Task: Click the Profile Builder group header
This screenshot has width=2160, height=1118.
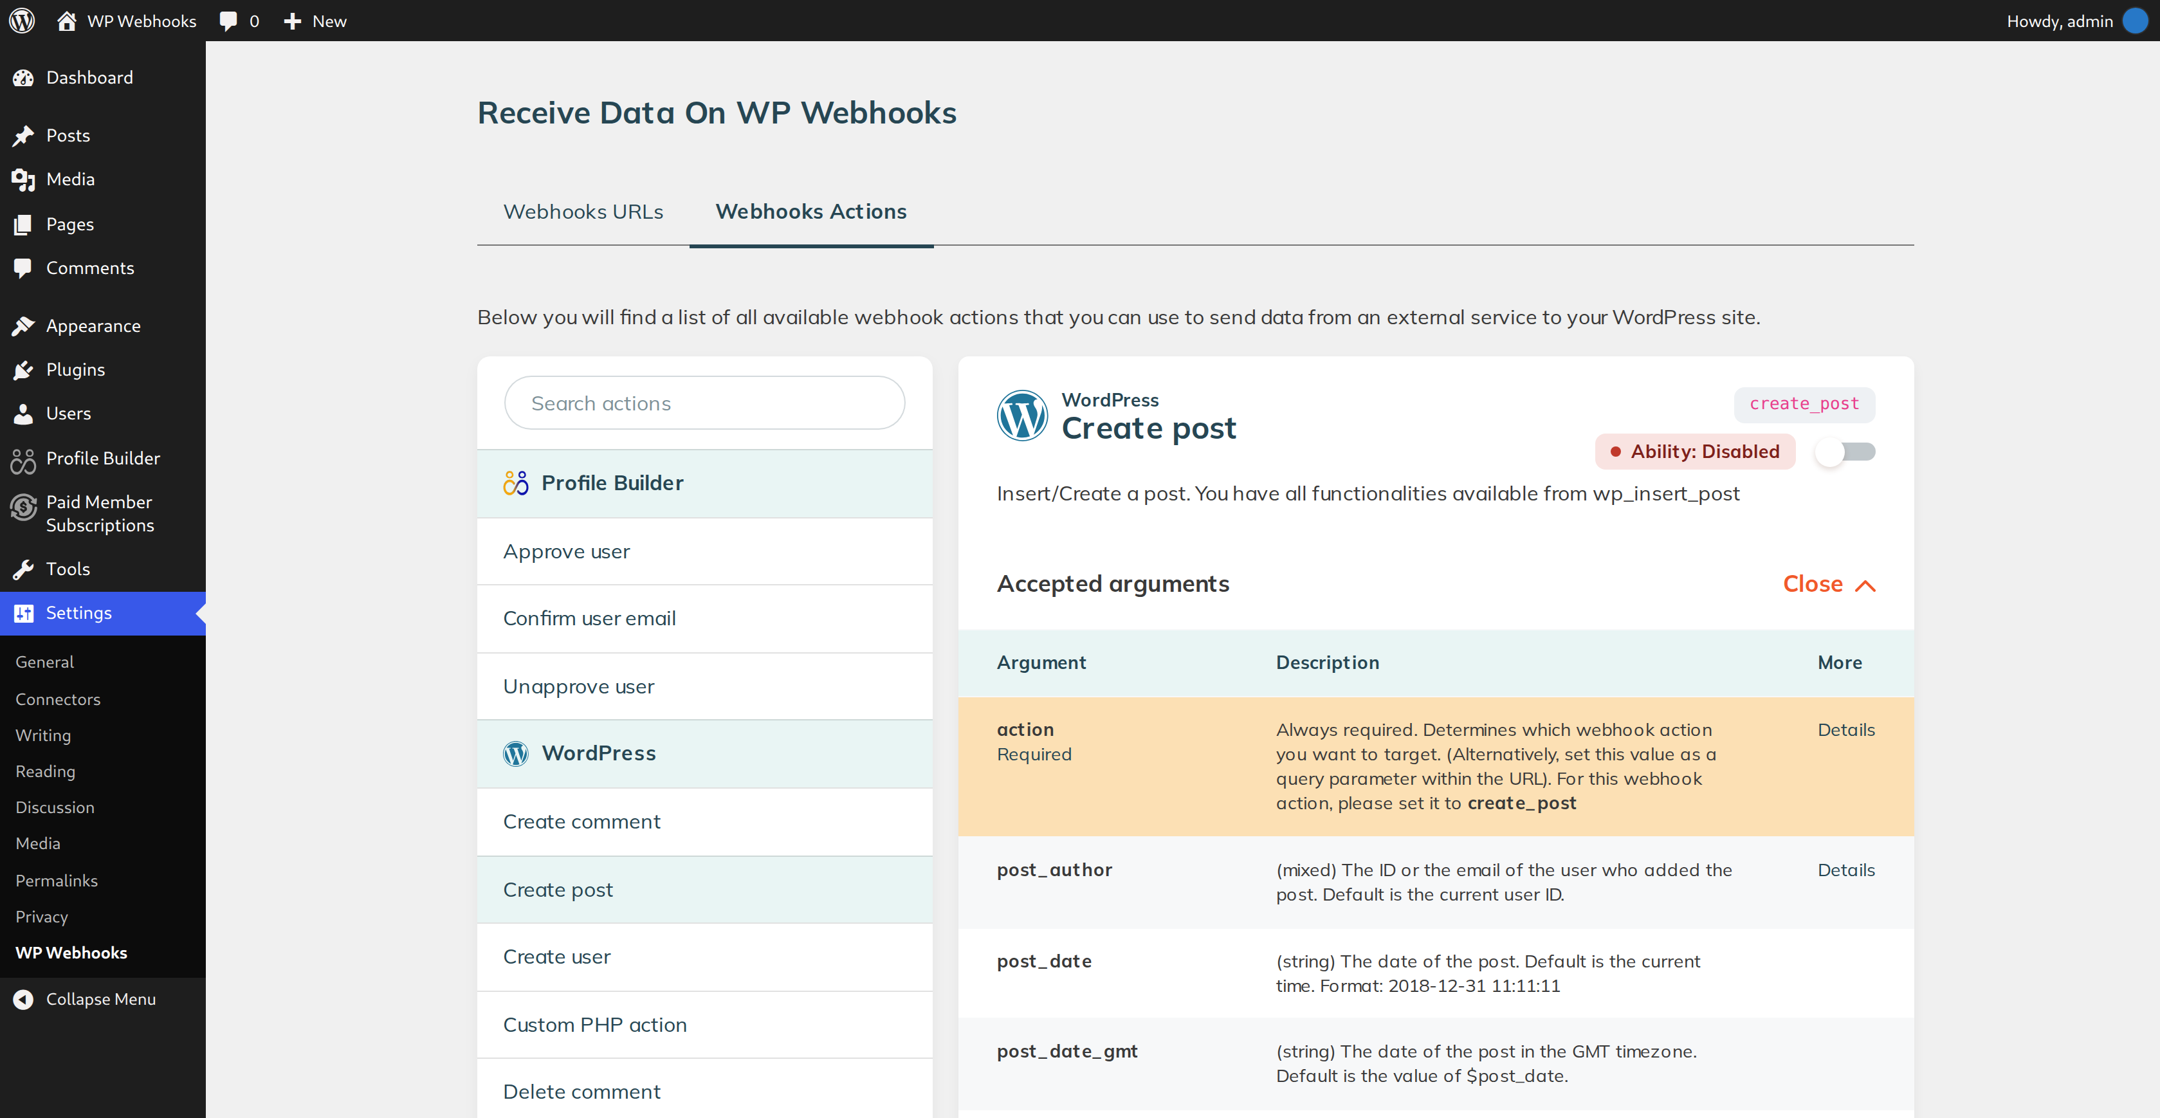Action: [704, 484]
